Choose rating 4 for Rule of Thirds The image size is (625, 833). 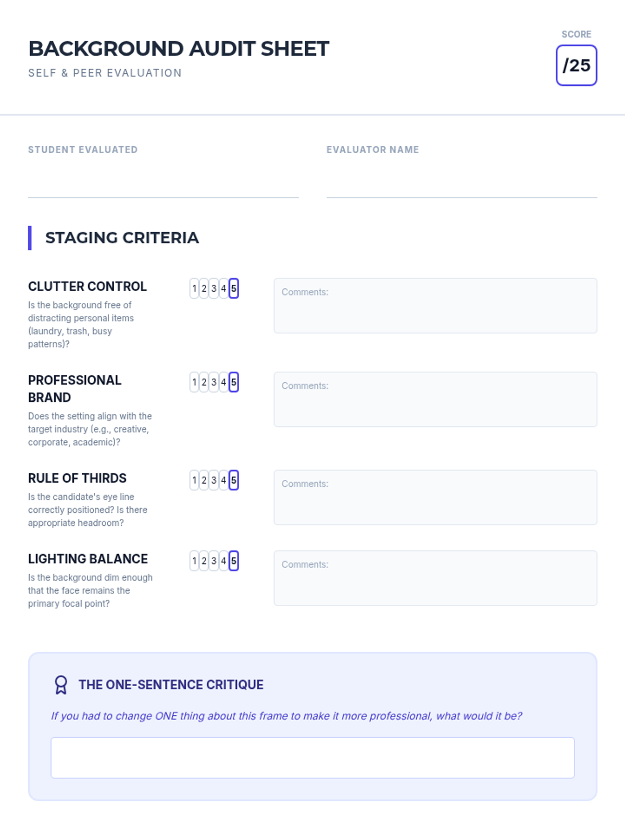pyautogui.click(x=223, y=480)
